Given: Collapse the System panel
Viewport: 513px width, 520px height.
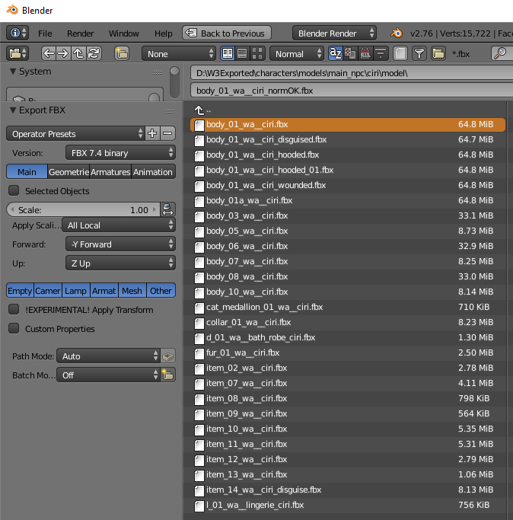Looking at the screenshot, I should (x=13, y=71).
